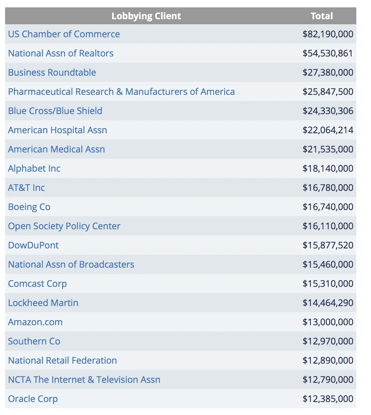This screenshot has width=371, height=415.
Task: Click the Southern Co link
Action: coord(34,341)
